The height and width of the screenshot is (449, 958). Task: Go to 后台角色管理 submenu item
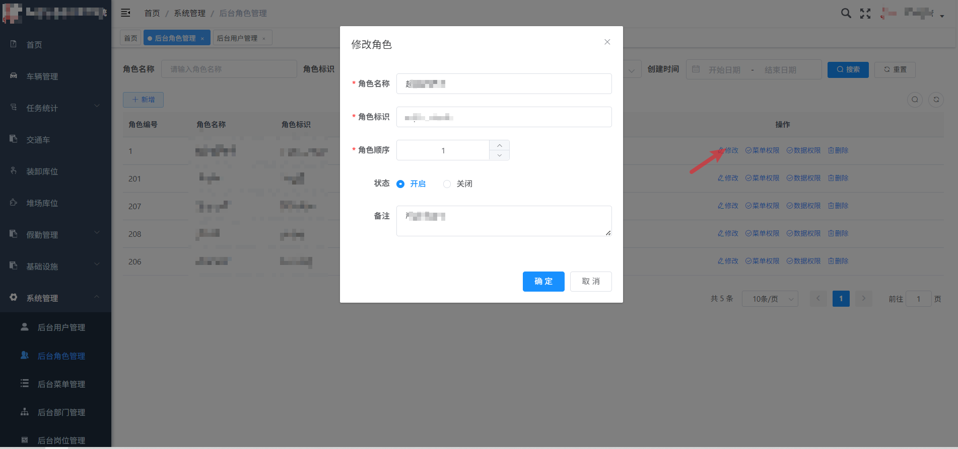point(55,356)
